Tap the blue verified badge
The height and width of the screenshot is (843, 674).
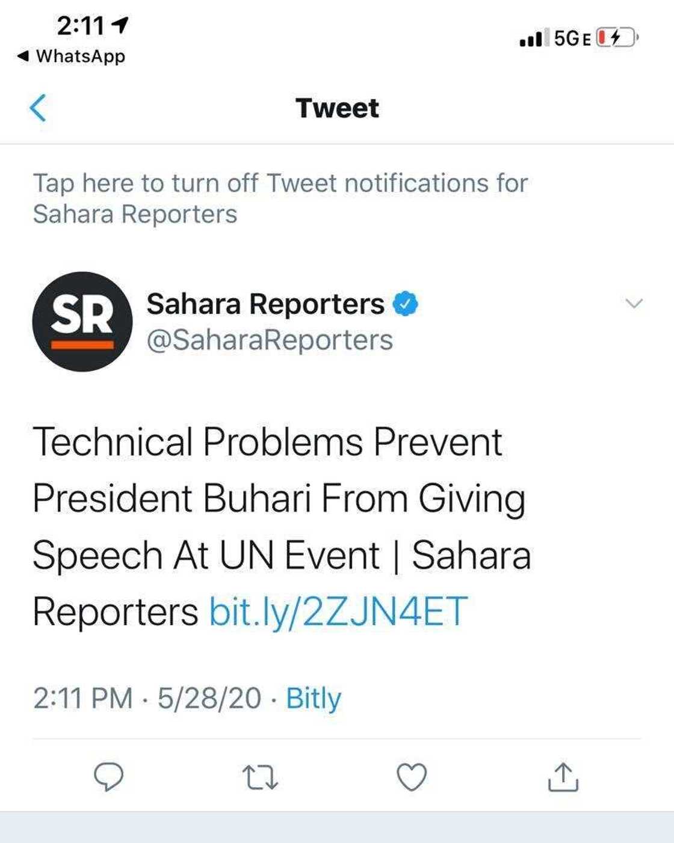(x=407, y=304)
